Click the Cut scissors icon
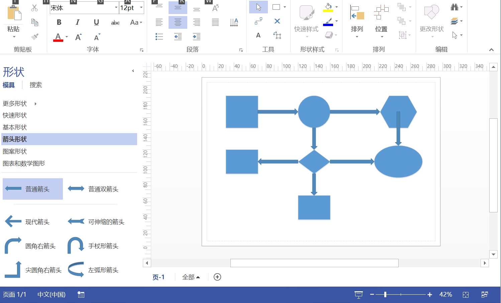 tap(34, 8)
